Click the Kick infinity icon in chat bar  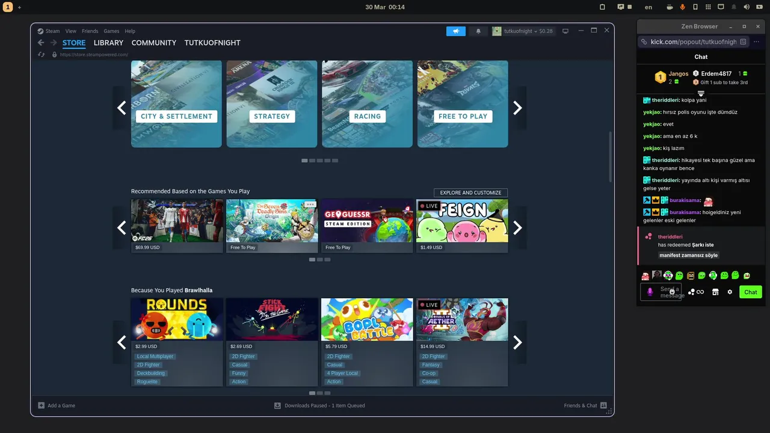tap(700, 292)
